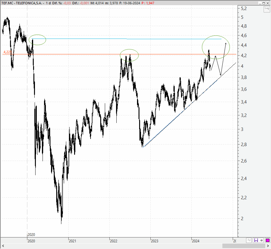Click the orange 4,225 level label

tap(7, 52)
